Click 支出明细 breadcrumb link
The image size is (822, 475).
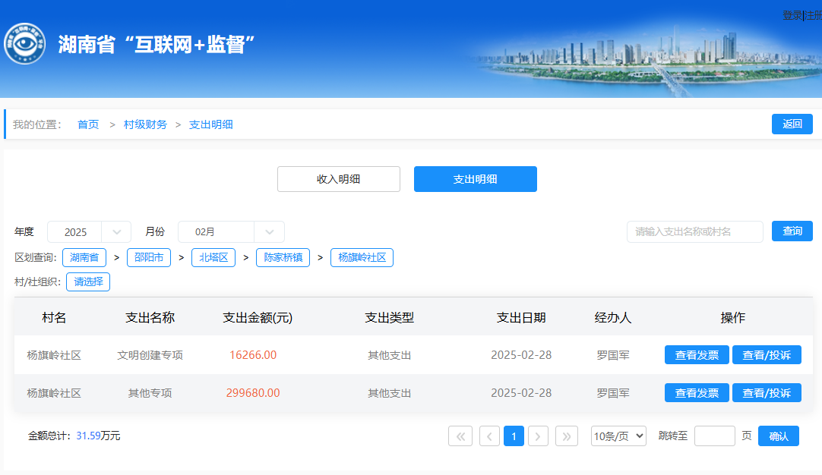pyautogui.click(x=210, y=124)
